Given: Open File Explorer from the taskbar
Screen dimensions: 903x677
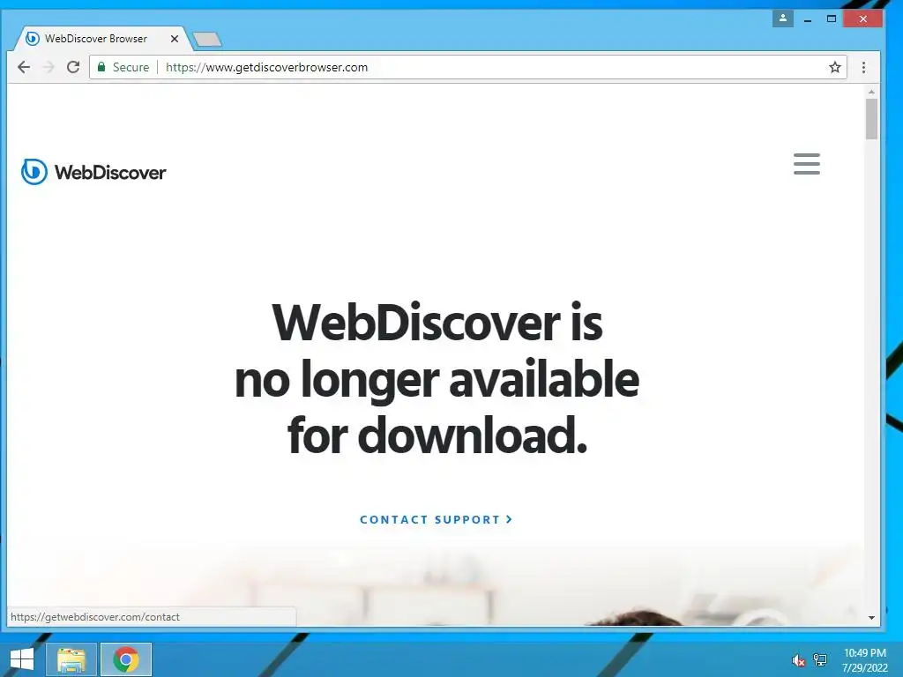Looking at the screenshot, I should 71,659.
